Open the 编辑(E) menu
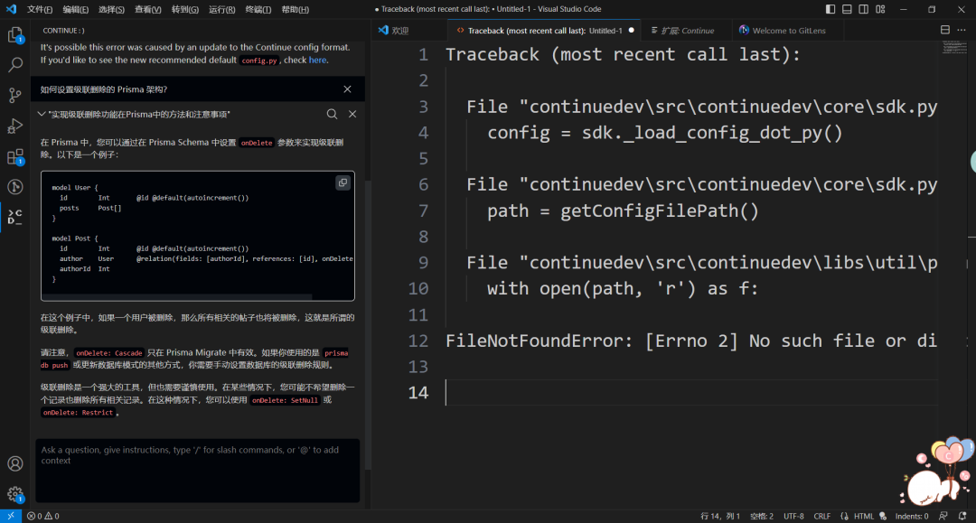This screenshot has width=976, height=523. (x=75, y=9)
